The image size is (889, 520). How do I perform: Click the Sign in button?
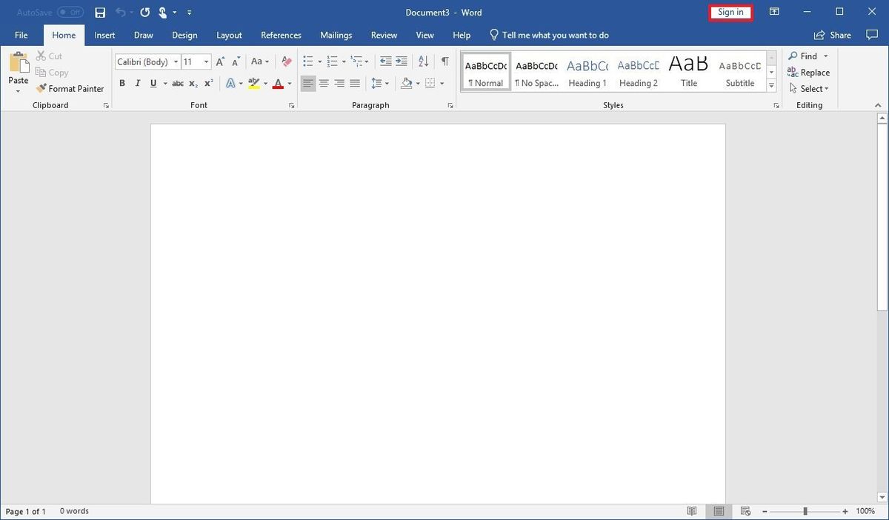(730, 12)
